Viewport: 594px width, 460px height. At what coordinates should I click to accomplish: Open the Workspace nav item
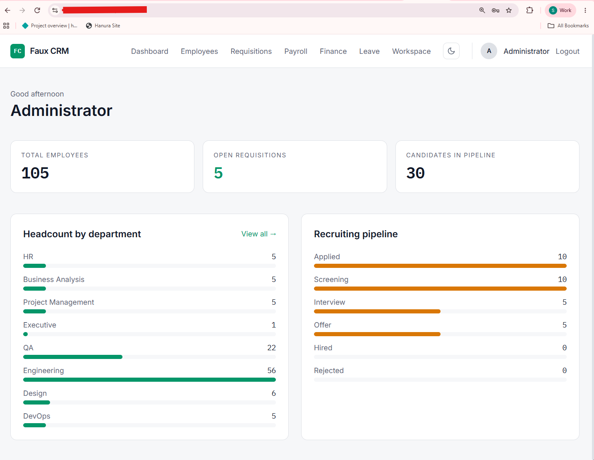412,51
